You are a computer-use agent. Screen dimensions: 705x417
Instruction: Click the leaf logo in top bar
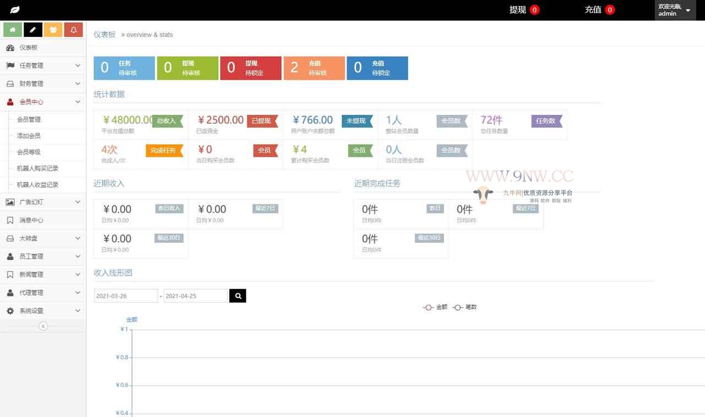click(x=14, y=10)
